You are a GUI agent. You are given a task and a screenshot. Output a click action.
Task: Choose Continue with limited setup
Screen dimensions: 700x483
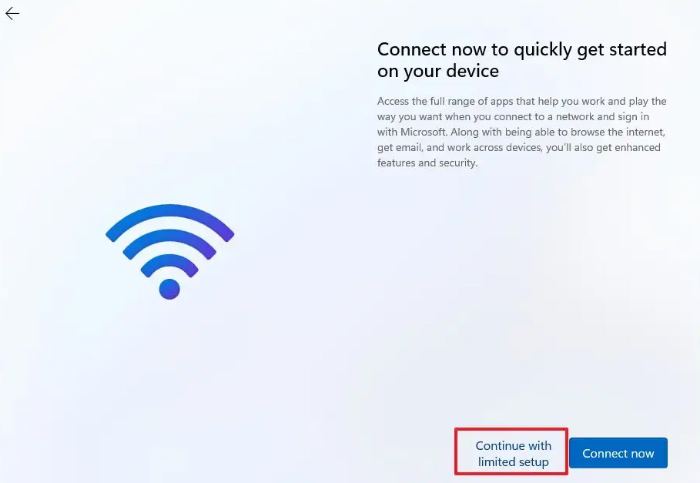click(x=513, y=453)
